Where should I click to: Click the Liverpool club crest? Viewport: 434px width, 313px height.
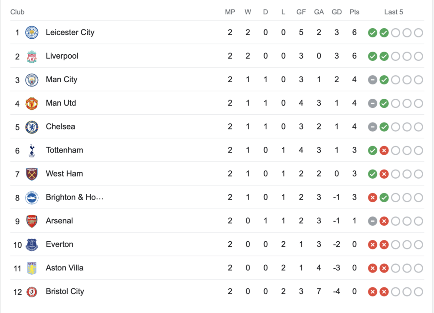click(x=32, y=56)
